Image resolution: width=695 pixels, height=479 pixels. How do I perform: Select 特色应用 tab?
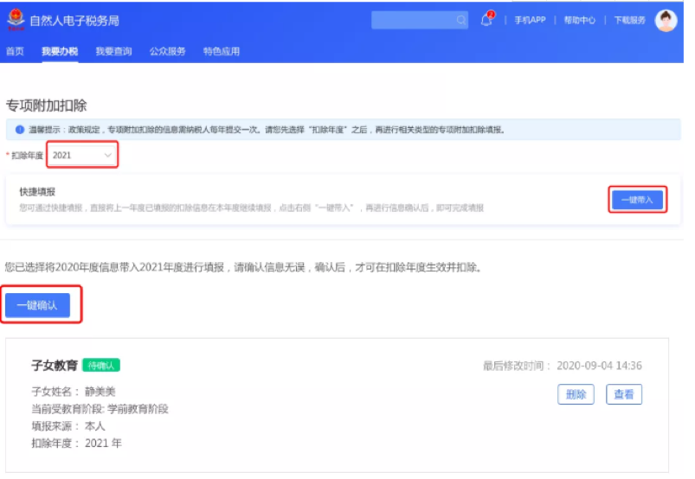pos(222,51)
